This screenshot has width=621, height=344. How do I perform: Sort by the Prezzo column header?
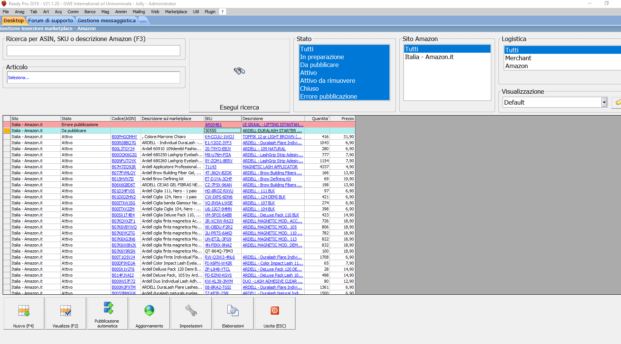coord(342,119)
